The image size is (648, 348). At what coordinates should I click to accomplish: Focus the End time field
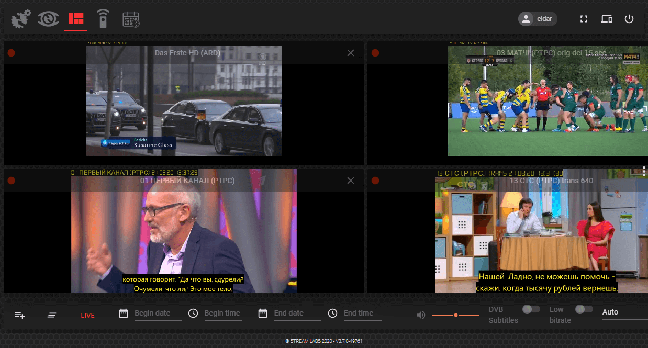tap(362, 313)
